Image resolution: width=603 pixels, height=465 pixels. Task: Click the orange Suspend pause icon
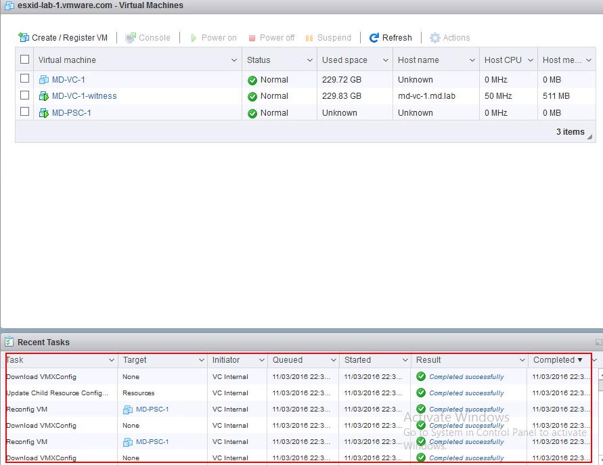click(x=309, y=38)
